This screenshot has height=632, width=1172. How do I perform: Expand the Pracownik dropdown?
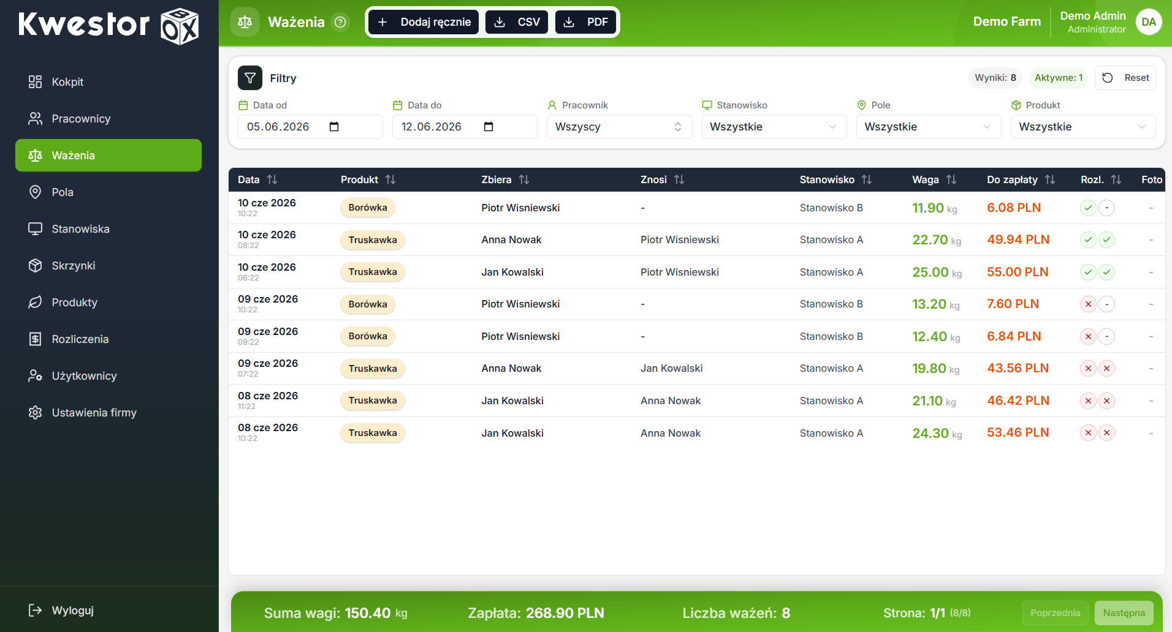tap(619, 127)
